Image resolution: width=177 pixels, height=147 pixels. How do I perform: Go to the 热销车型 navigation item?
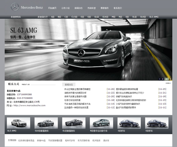click(92, 8)
